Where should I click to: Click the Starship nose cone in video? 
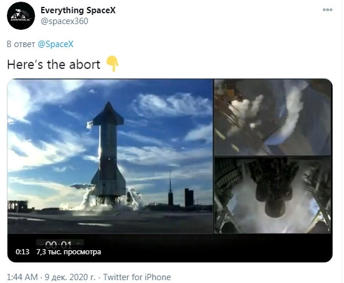click(x=108, y=110)
